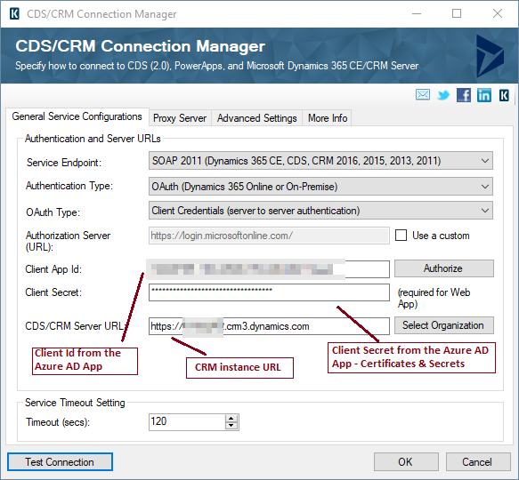Minimize the Connection Manager window
Viewport: 519px width, 480px height.
[417, 13]
